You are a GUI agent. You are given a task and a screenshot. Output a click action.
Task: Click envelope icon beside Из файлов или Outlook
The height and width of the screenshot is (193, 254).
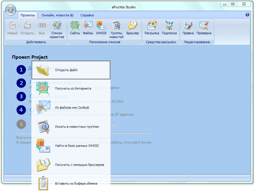pyautogui.click(x=43, y=107)
